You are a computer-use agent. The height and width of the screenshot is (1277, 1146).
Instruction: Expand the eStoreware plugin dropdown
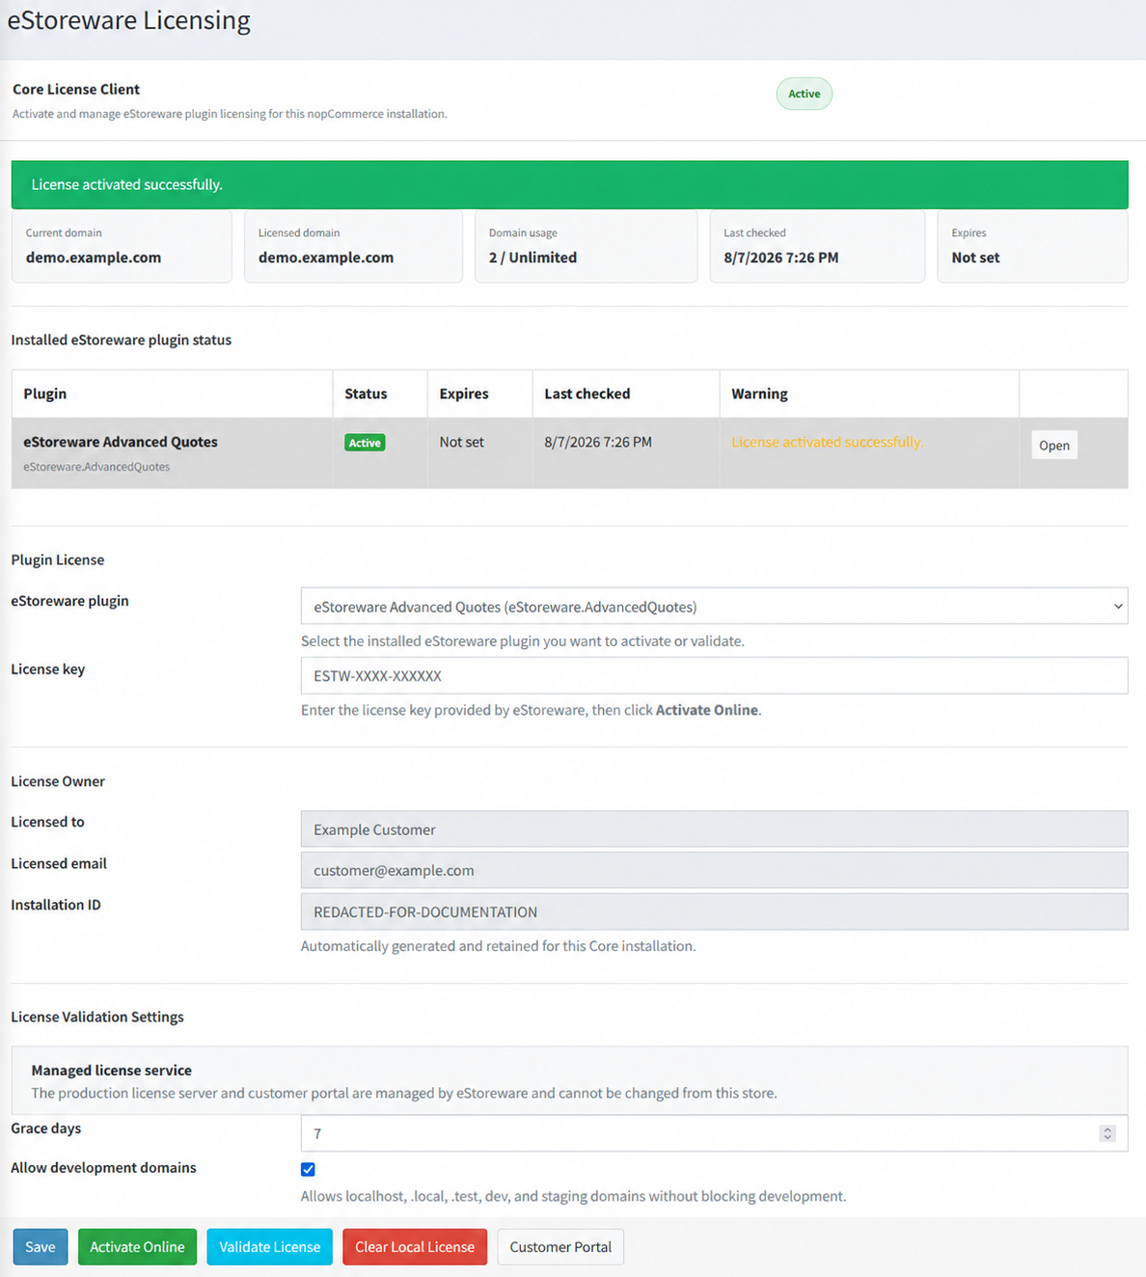pyautogui.click(x=714, y=607)
